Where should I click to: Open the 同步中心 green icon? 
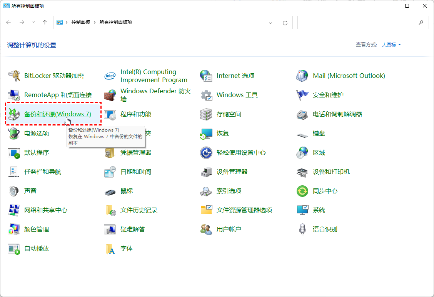pos(302,191)
